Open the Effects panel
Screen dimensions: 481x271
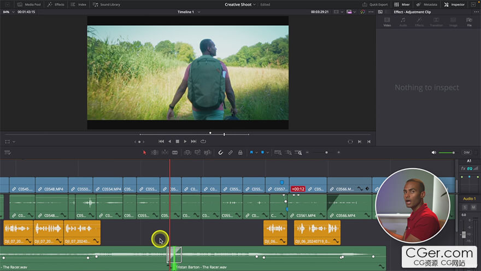pos(56,4)
